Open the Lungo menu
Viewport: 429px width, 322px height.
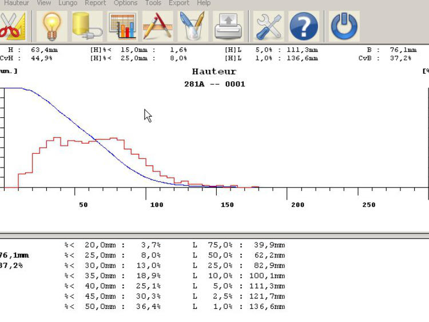tap(67, 3)
